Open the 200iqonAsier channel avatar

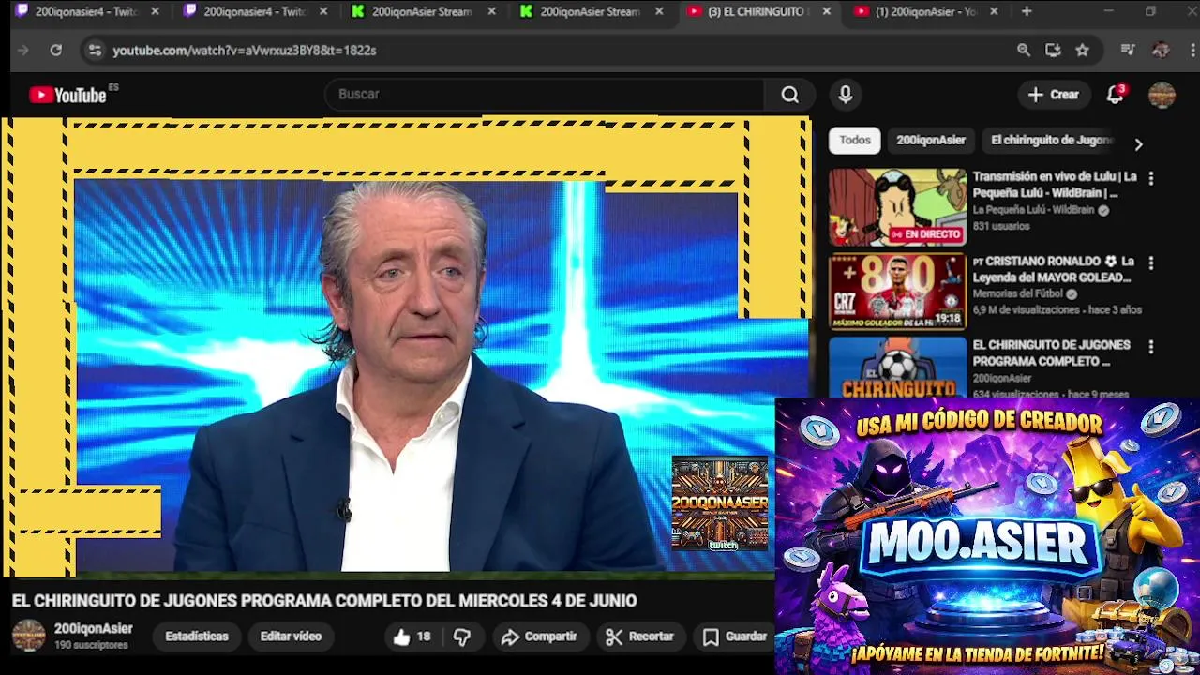click(28, 636)
